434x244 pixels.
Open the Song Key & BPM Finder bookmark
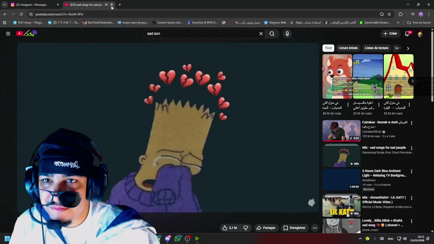pos(202,23)
